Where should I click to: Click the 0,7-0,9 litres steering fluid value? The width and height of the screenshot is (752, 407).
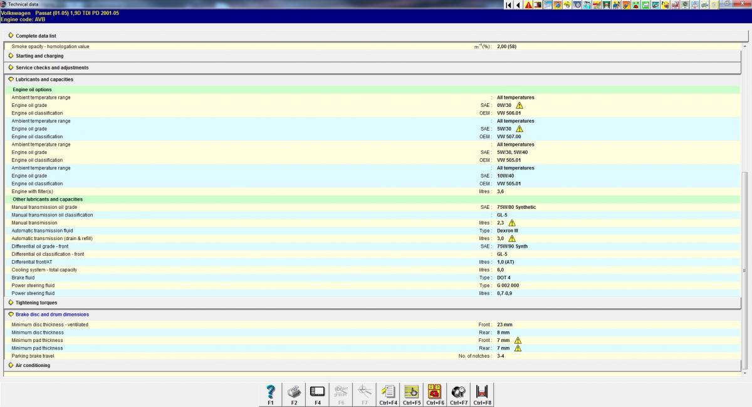click(x=504, y=293)
